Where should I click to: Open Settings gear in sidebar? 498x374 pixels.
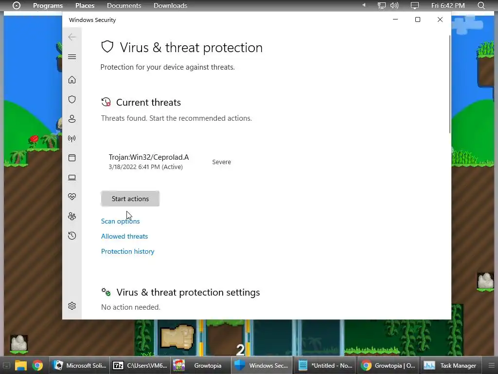click(72, 306)
